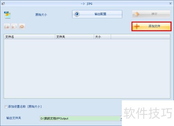Viewport: 174px width, 126px height.
Task: Click the 输出文件夹 label
Action: click(x=14, y=118)
